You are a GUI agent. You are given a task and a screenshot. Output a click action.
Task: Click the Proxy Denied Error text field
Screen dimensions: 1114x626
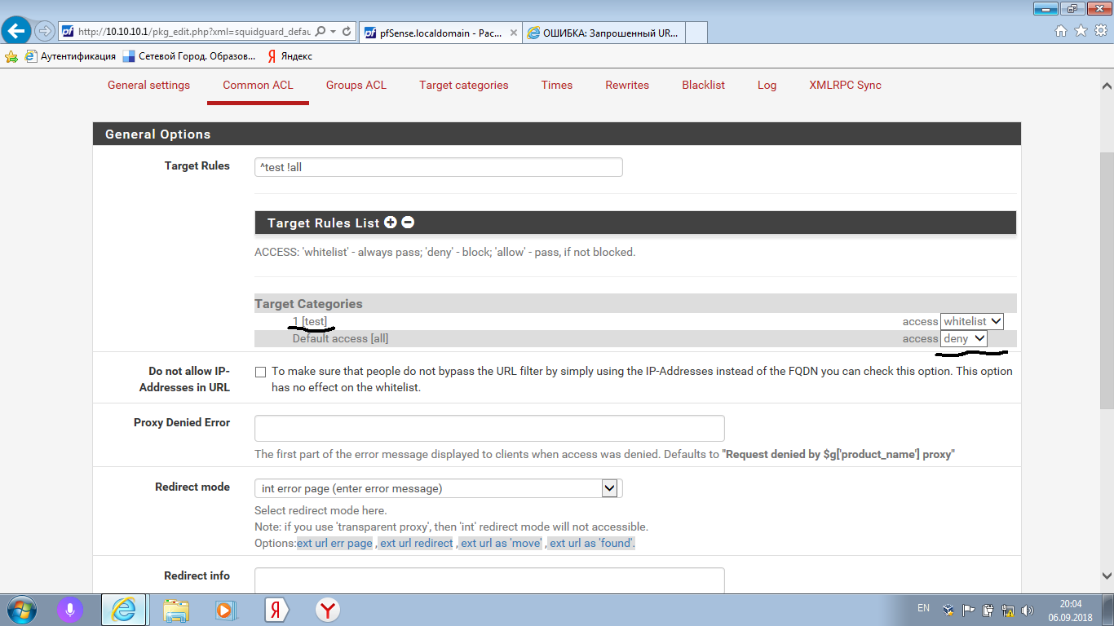(489, 429)
